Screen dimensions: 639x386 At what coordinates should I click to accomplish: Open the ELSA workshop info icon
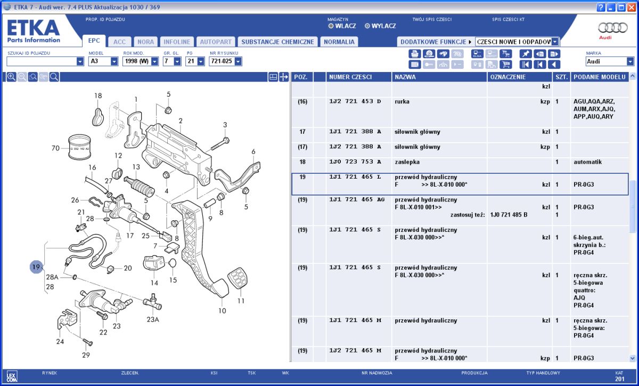[x=477, y=53]
